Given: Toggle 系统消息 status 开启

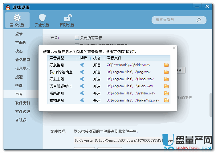Looking at the screenshot, I should 97,93.
